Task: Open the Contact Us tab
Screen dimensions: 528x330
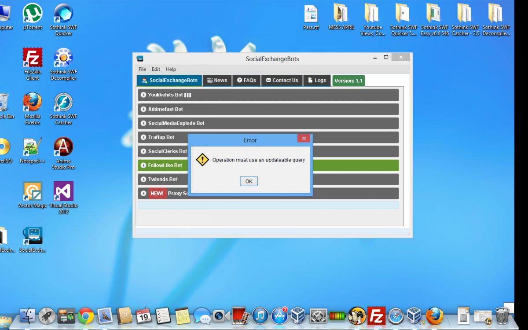Action: (282, 81)
